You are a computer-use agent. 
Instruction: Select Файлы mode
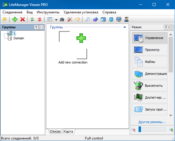click(x=150, y=62)
